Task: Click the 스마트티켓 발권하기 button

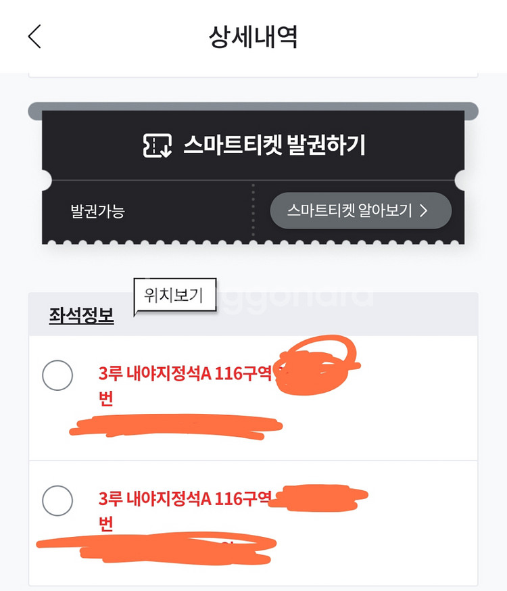Action: click(x=253, y=145)
